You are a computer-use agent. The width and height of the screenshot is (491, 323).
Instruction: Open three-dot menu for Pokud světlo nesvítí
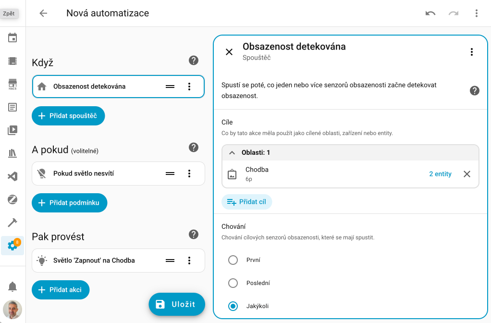pyautogui.click(x=189, y=174)
